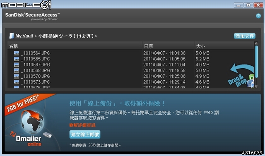Image resolution: width=265 pixels, height=156 pixels.
Task: Click the date 2011/04/07 - 11:19:58
Action: (x=164, y=70)
